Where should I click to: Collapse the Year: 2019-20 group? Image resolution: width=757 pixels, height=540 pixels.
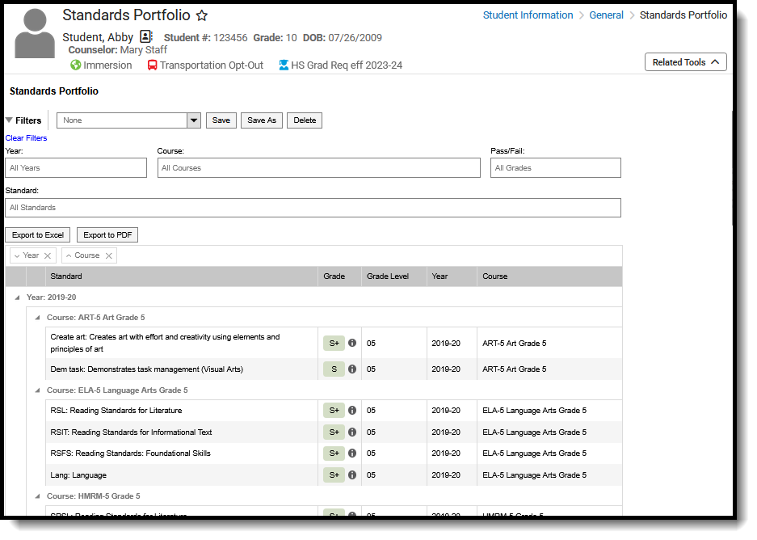18,297
